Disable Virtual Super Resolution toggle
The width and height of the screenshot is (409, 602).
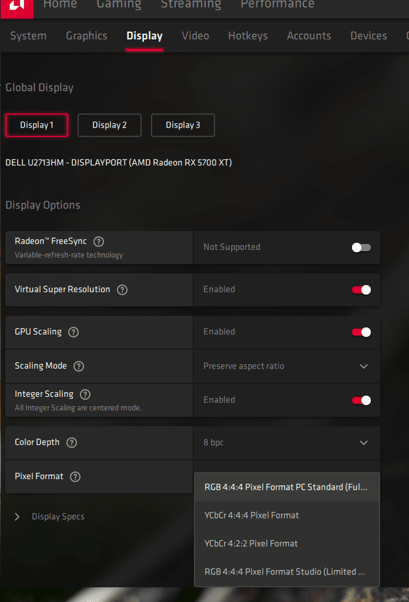tap(361, 290)
